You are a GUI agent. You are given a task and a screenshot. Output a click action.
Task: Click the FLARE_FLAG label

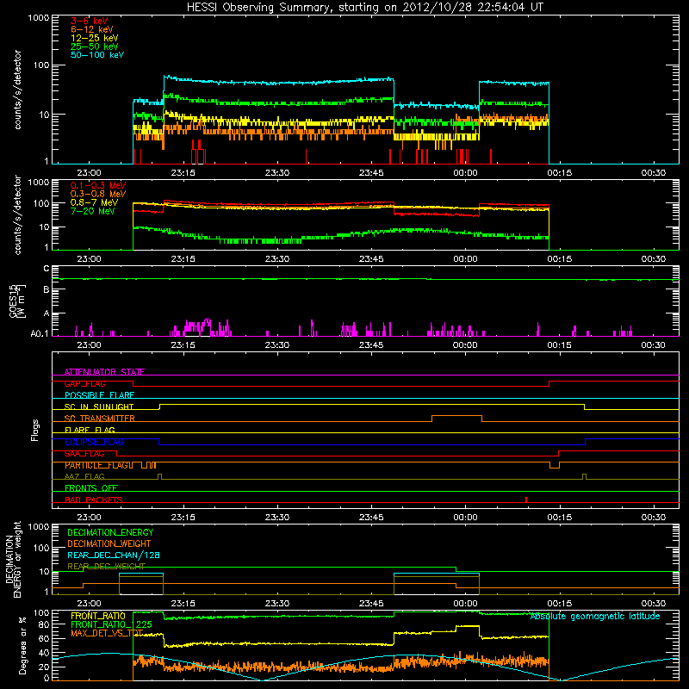pyautogui.click(x=90, y=430)
